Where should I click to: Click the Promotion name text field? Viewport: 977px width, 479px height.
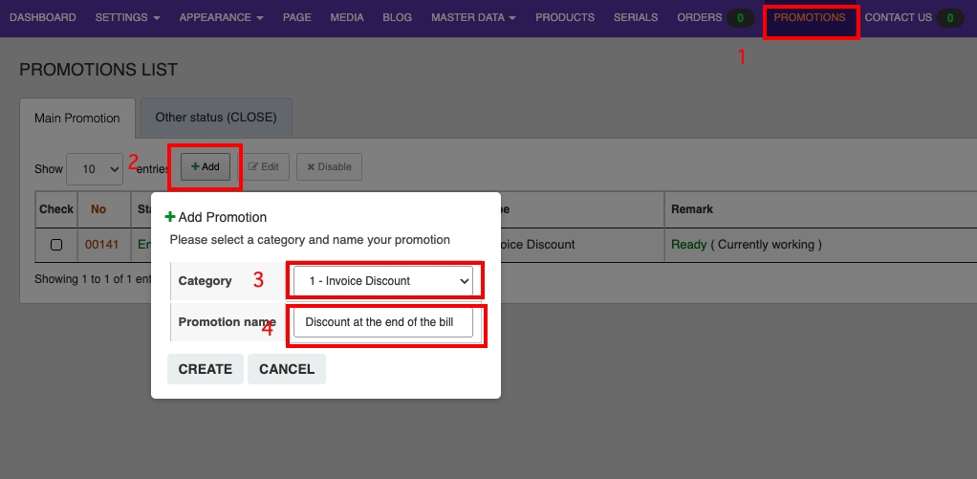[383, 323]
